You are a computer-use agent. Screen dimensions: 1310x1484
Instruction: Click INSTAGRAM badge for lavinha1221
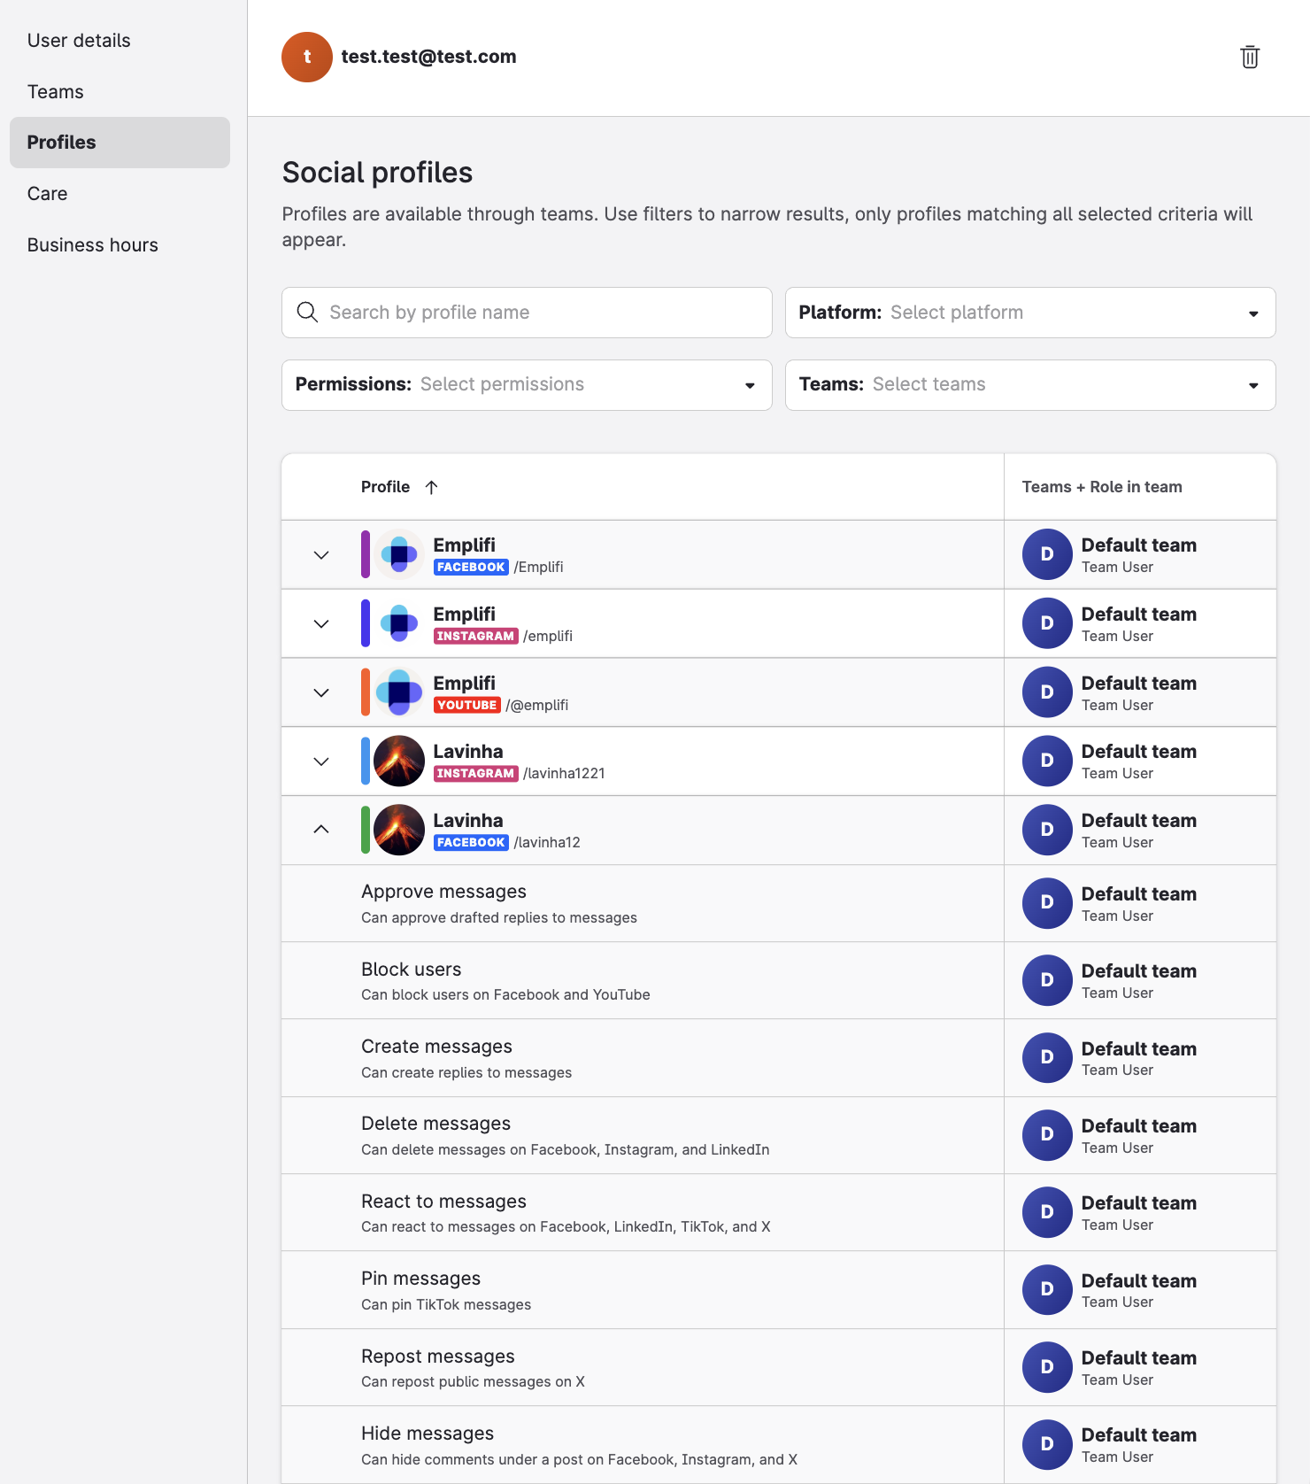pos(475,773)
